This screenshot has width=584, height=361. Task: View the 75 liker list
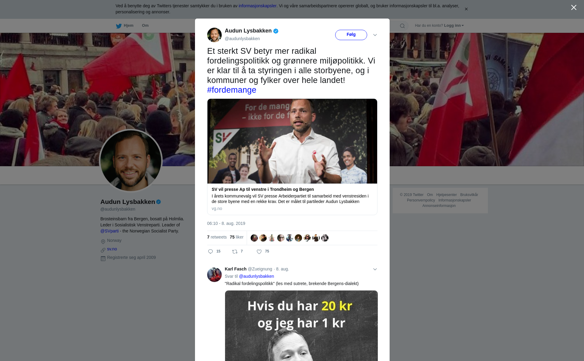[237, 237]
